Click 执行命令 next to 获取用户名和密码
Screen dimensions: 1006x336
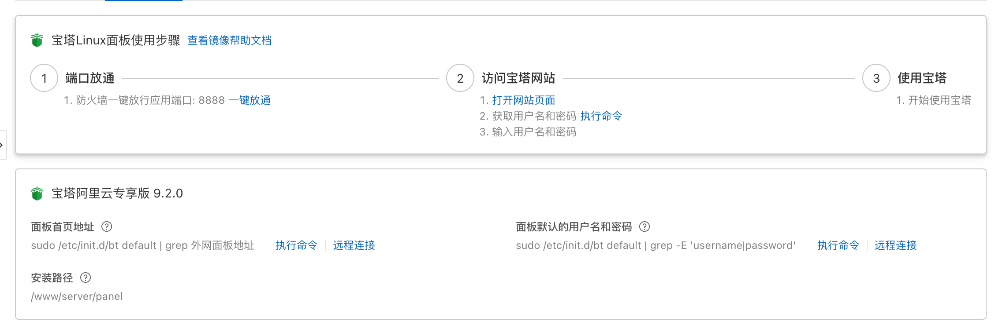pos(601,116)
